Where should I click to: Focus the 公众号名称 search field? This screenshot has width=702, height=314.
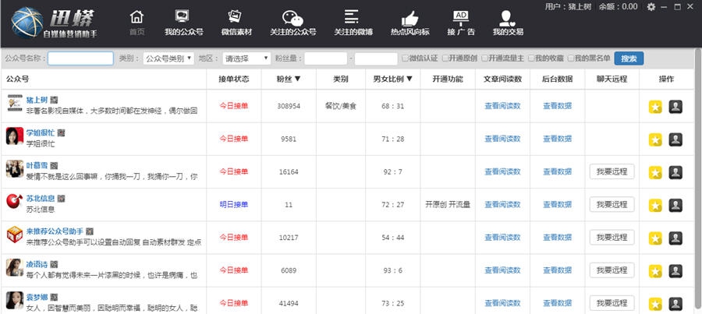pos(80,58)
